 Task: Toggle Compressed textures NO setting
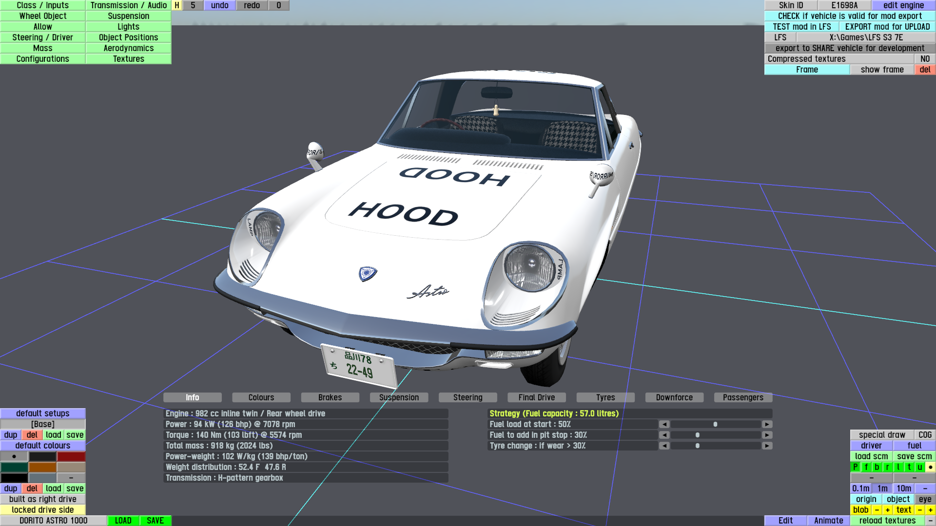click(924, 59)
